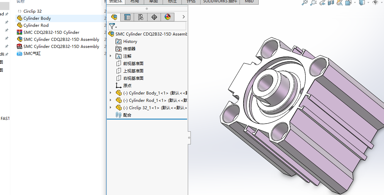Click the View Orientation cube icon
The width and height of the screenshot is (384, 195).
[x=348, y=2]
